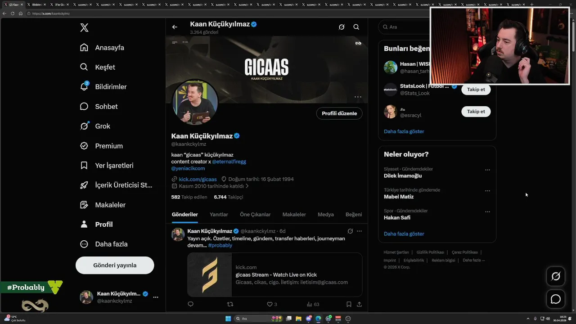Screen dimensions: 576x324
Task: Select the Öne Çıkanlar tab
Action: point(255,215)
